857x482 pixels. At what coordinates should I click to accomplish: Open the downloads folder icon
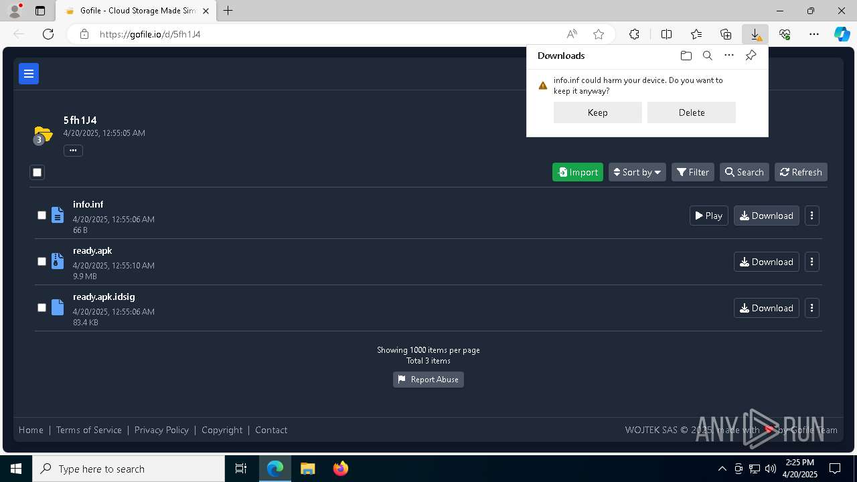[686, 56]
